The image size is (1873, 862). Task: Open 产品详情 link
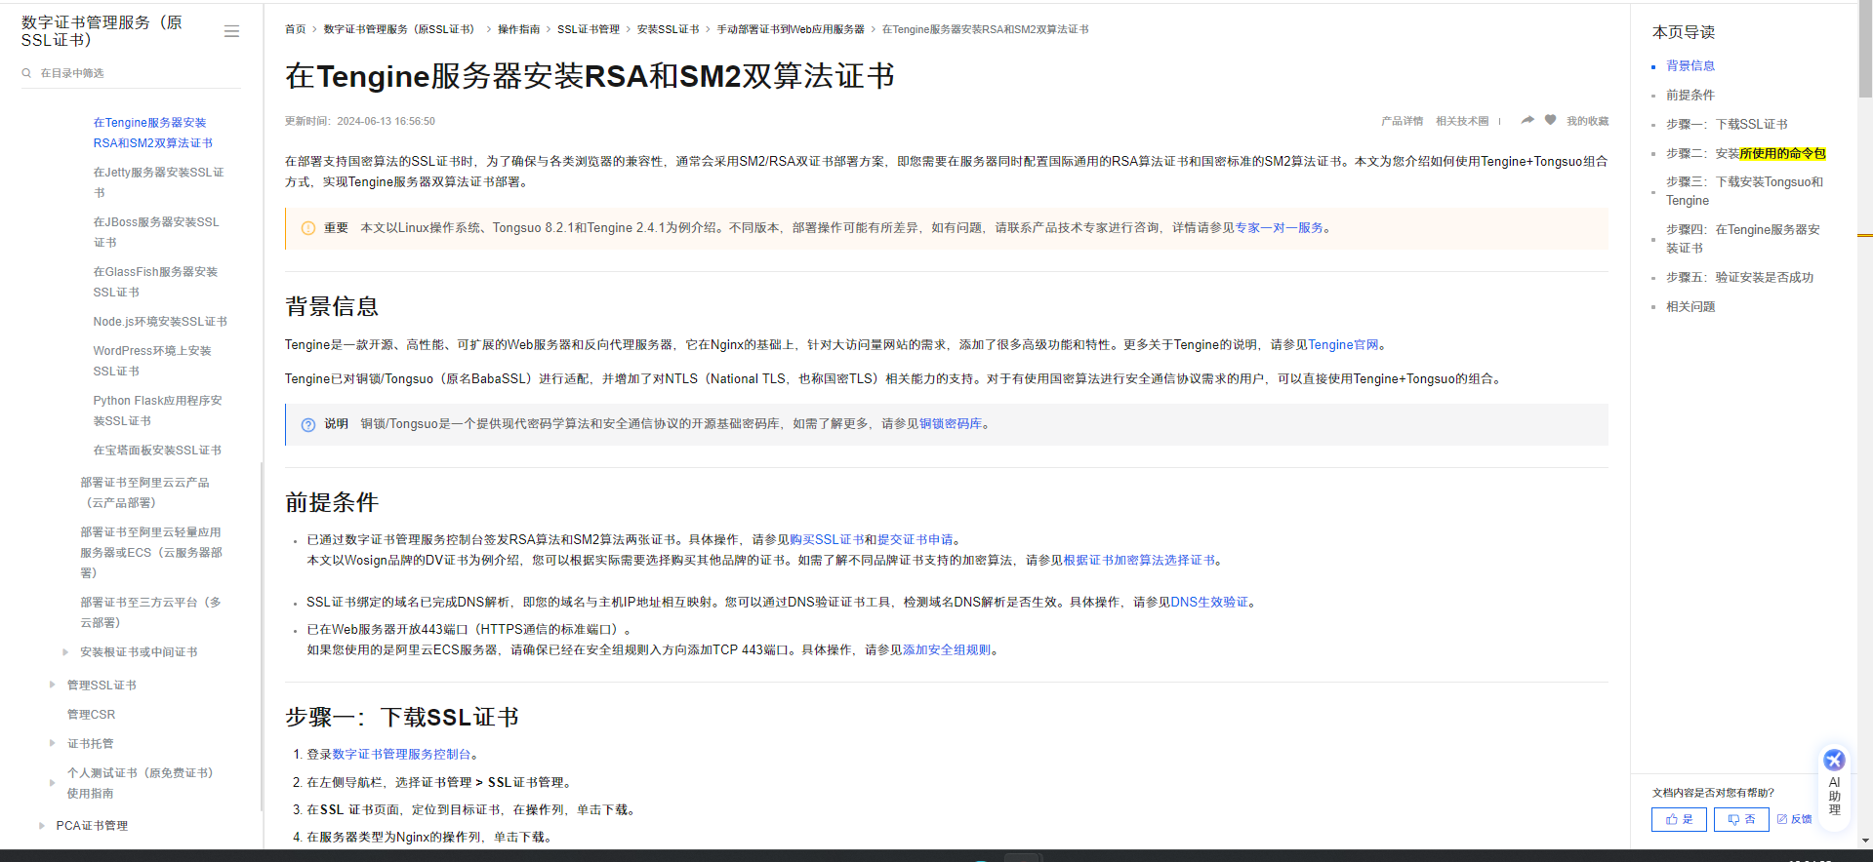tap(1402, 121)
